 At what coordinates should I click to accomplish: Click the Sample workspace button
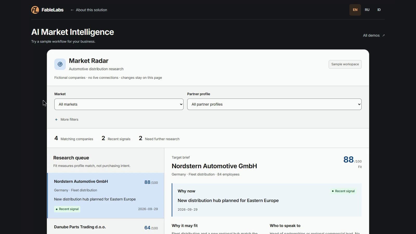345,64
